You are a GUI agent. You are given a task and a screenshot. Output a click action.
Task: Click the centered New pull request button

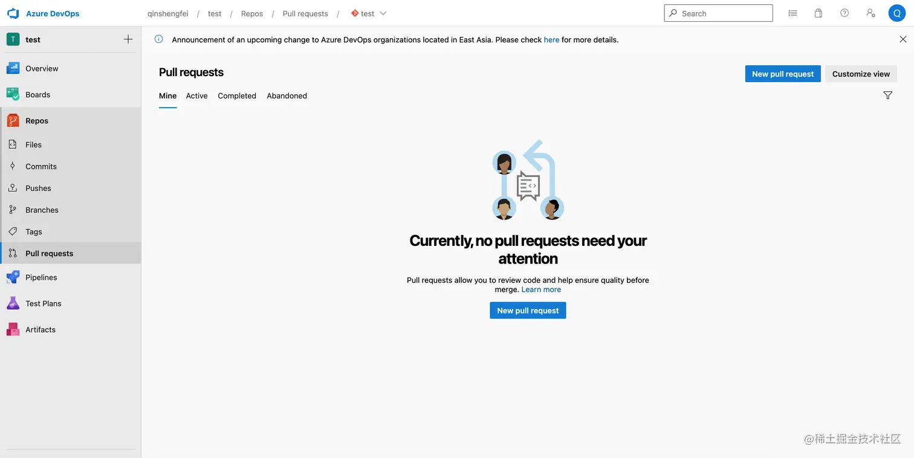pos(528,311)
